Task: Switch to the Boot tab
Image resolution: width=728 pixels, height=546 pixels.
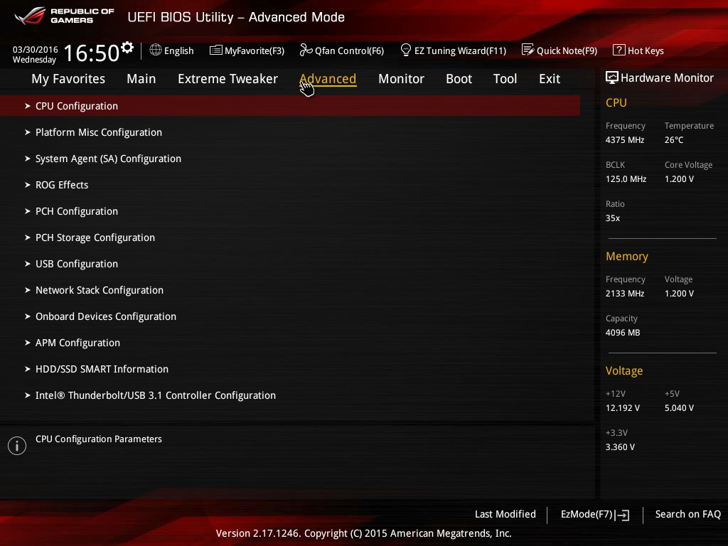Action: tap(459, 79)
